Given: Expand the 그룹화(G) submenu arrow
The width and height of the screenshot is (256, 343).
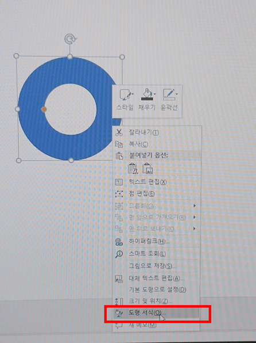Looking at the screenshot, I should point(194,206).
